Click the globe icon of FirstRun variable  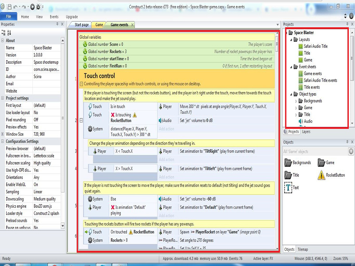point(85,66)
